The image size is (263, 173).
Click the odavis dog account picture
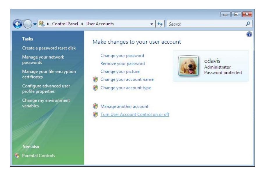(188, 66)
